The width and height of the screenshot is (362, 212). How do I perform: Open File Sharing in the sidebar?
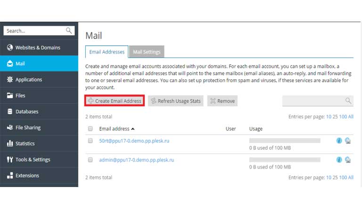point(39,127)
